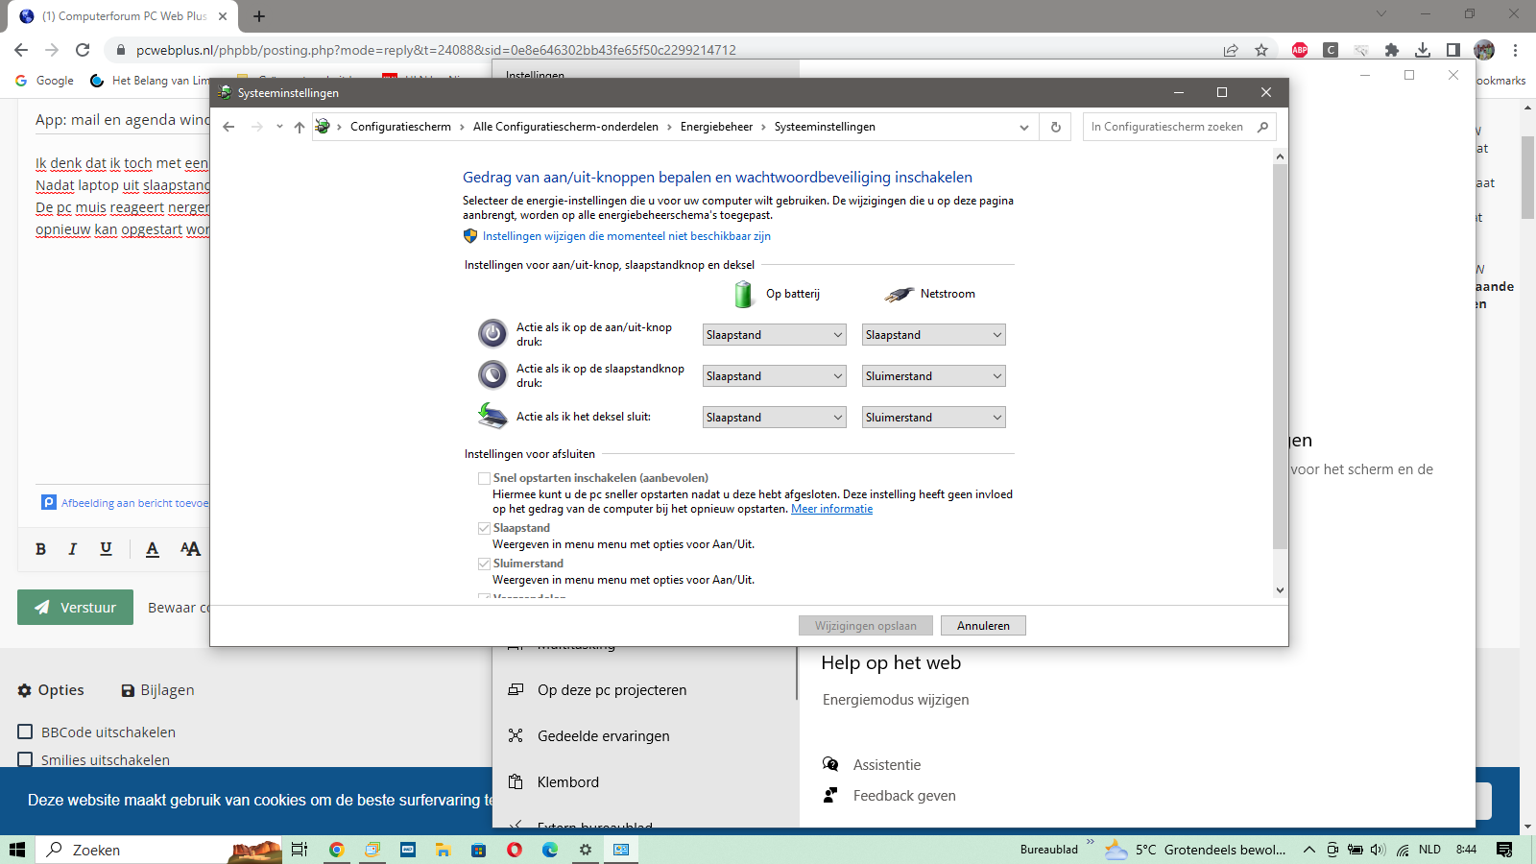Viewport: 1536px width, 864px height.
Task: Bookmark this page with star icon
Action: 1261,50
